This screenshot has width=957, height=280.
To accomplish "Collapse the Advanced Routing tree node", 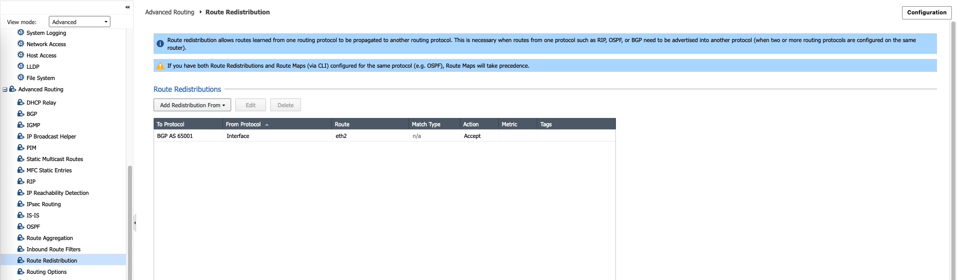I will point(5,89).
